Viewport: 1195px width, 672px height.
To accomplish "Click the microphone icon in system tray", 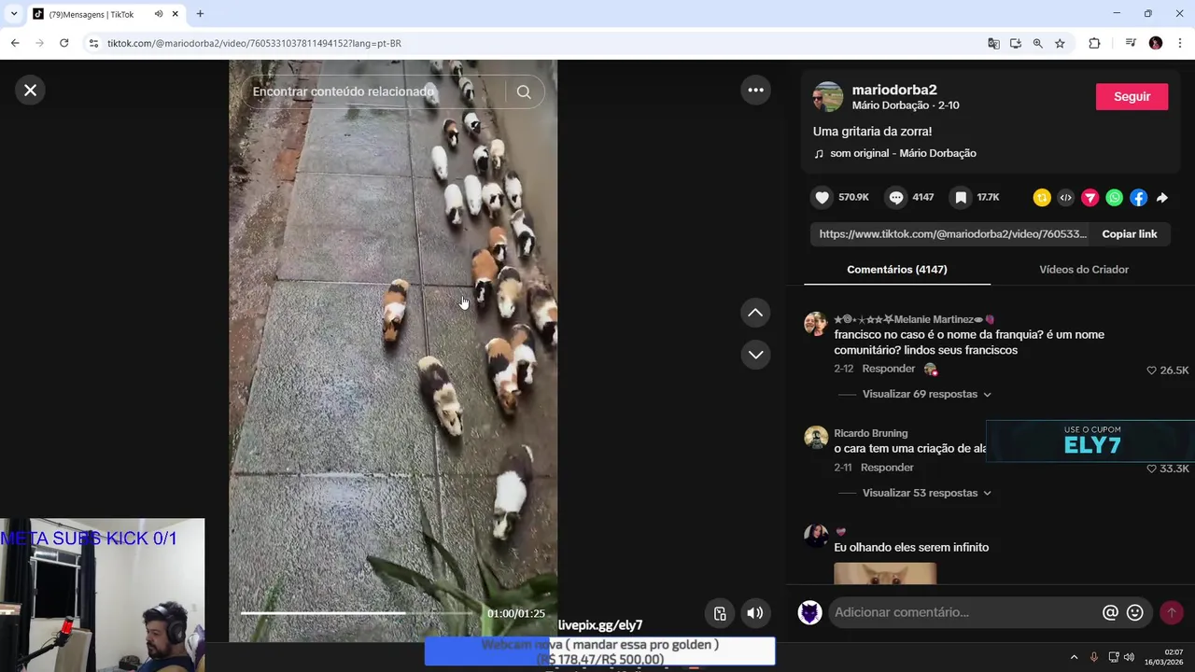I will 1094,657.
